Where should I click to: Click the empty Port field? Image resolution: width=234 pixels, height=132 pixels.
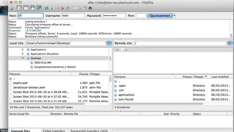pyautogui.click(x=141, y=15)
